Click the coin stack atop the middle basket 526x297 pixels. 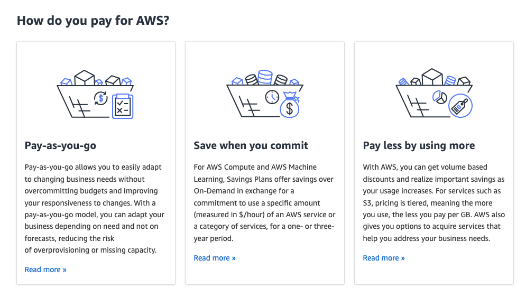pos(265,77)
